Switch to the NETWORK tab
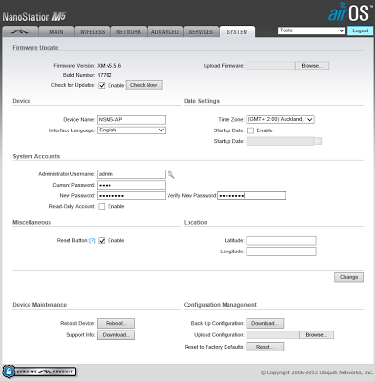The height and width of the screenshot is (381, 375). click(128, 31)
